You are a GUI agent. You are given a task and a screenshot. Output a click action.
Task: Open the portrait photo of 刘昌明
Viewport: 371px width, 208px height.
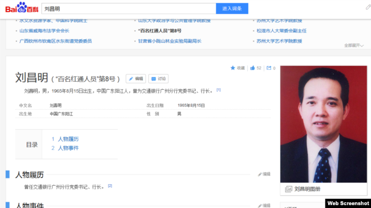tap(324, 124)
